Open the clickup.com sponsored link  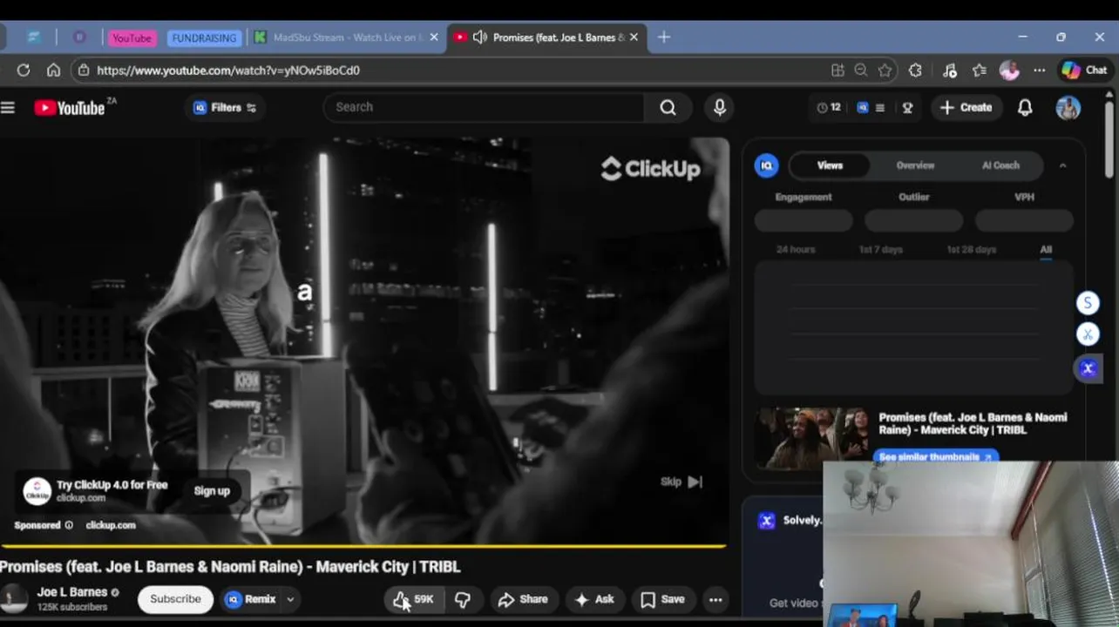[x=111, y=525]
